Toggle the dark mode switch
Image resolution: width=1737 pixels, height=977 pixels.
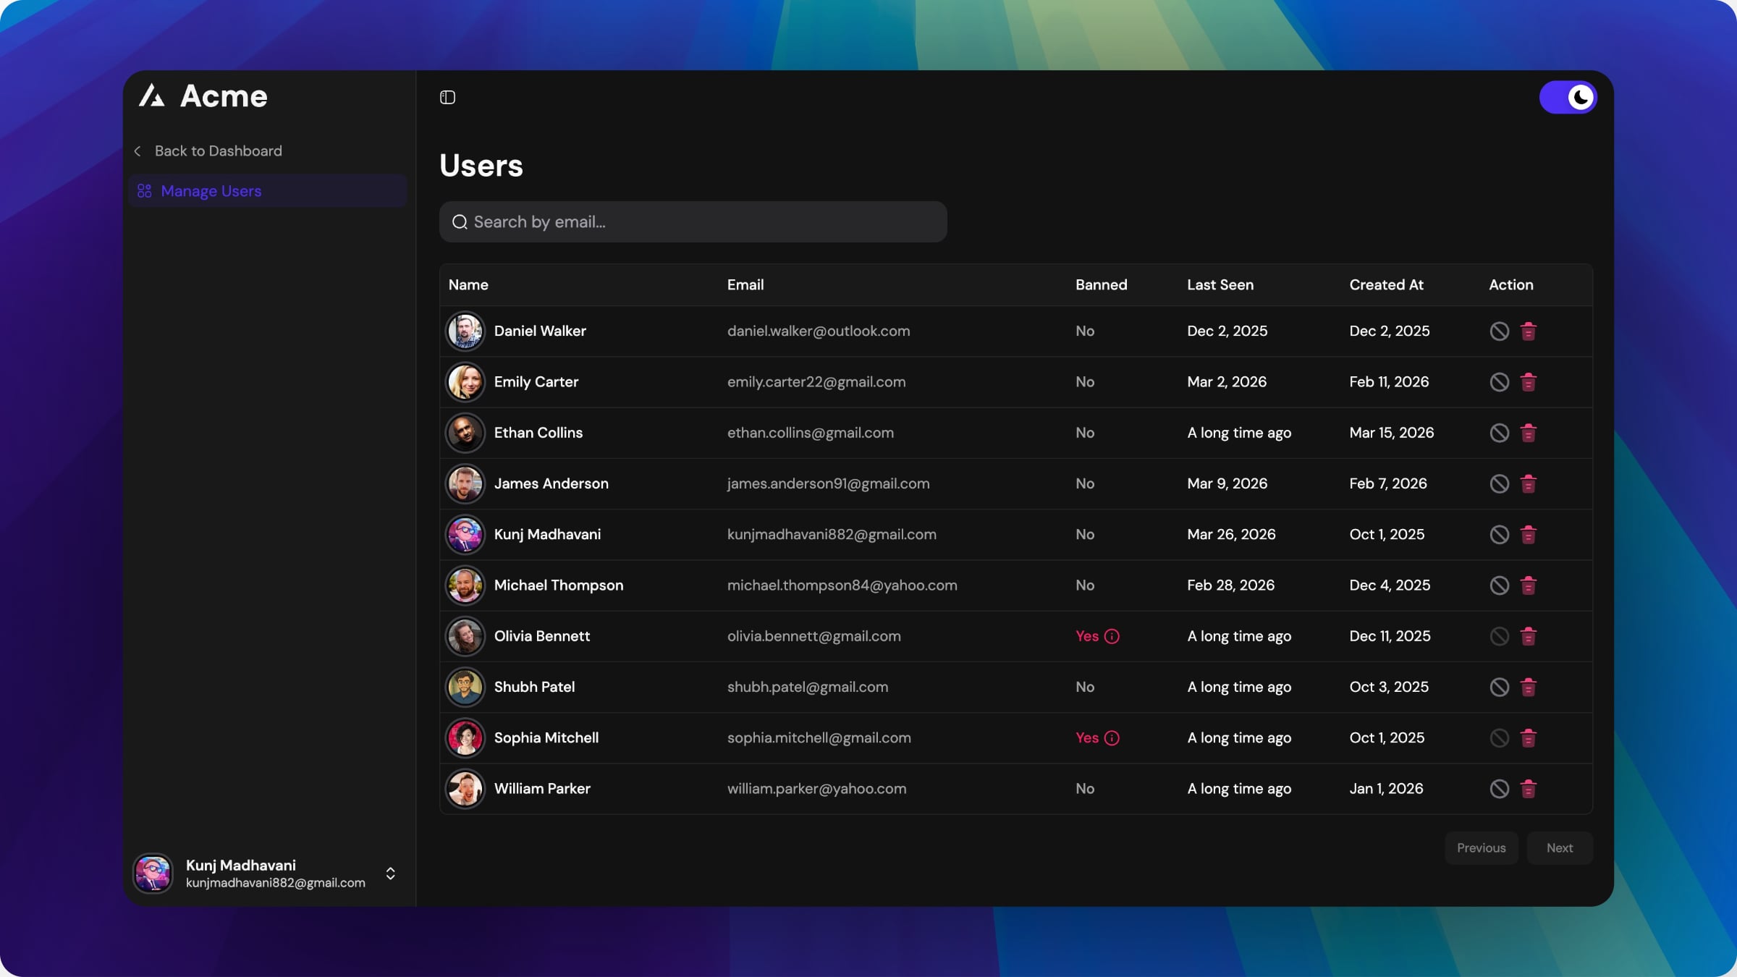(1568, 97)
